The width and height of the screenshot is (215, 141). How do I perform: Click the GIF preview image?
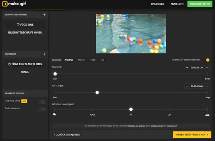pyautogui.click(x=131, y=34)
